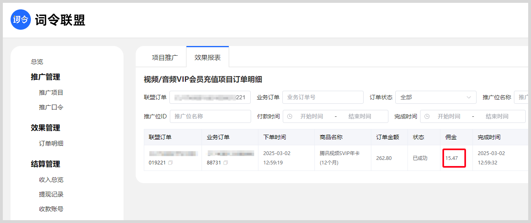
Task: Click the commission value 15.47
Action: point(452,158)
